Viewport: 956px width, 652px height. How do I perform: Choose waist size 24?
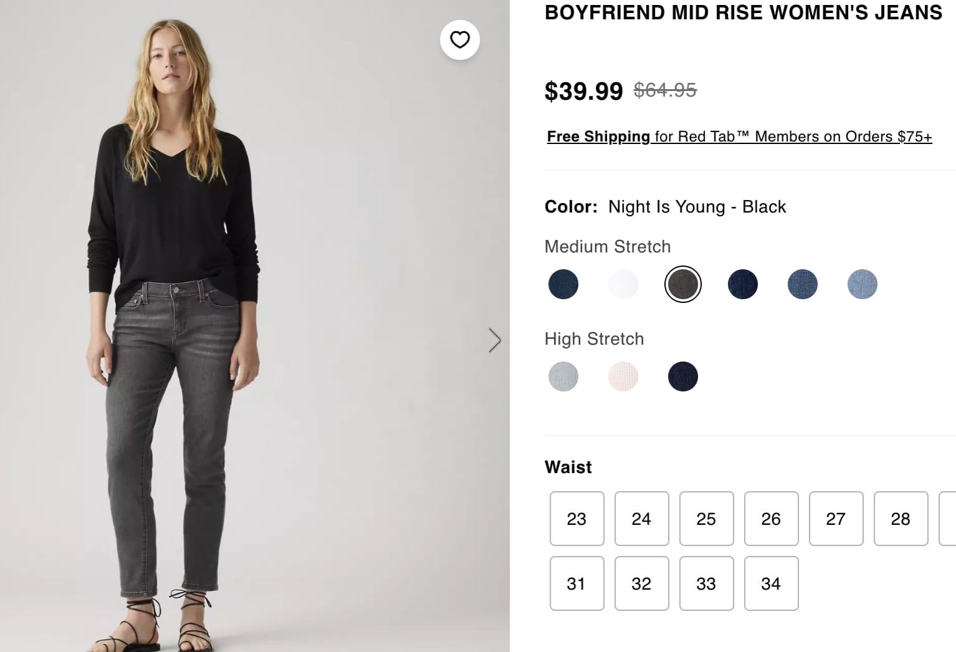click(x=642, y=519)
